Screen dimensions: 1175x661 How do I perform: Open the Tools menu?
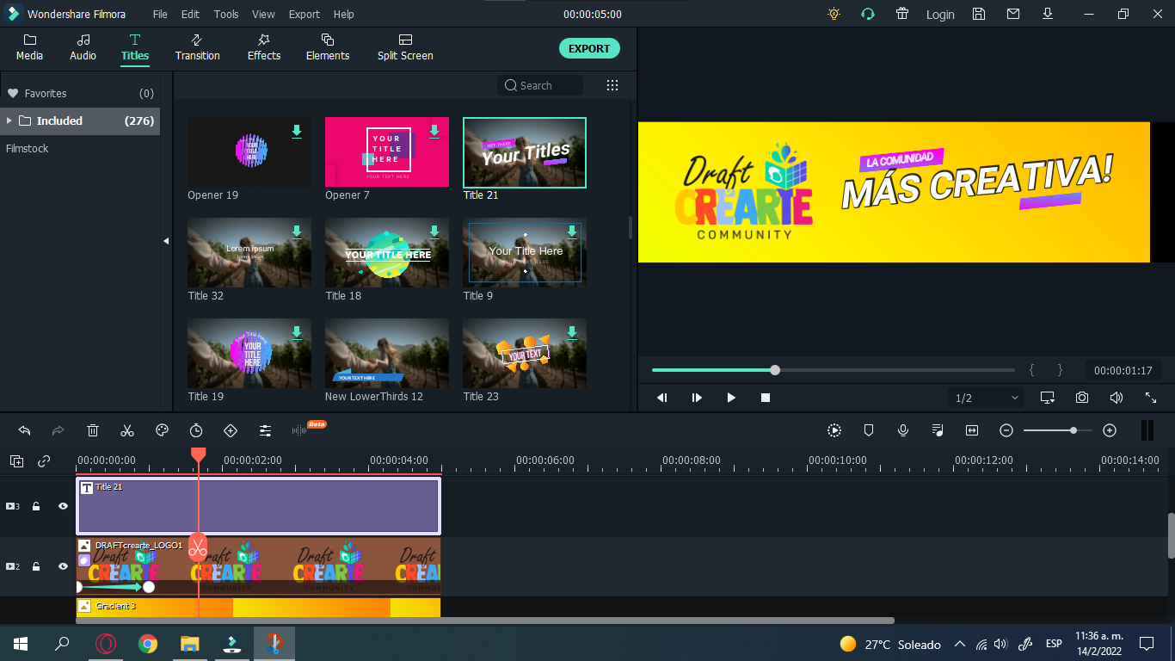pos(226,15)
